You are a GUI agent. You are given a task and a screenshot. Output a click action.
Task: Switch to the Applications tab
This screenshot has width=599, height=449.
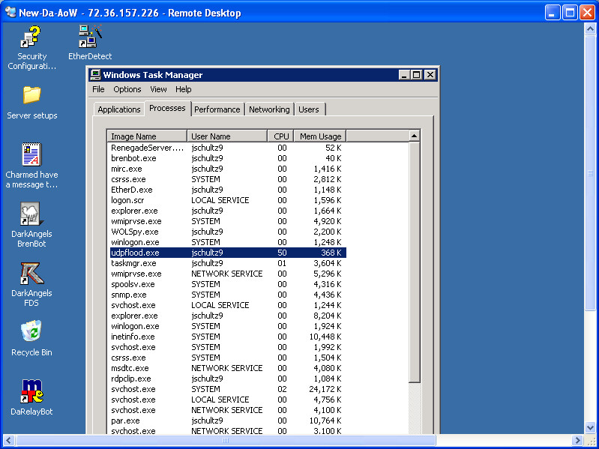coord(119,109)
